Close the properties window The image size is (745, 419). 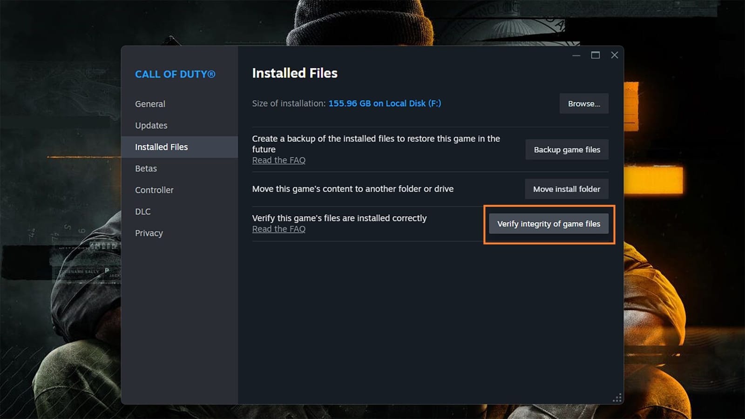pos(614,55)
